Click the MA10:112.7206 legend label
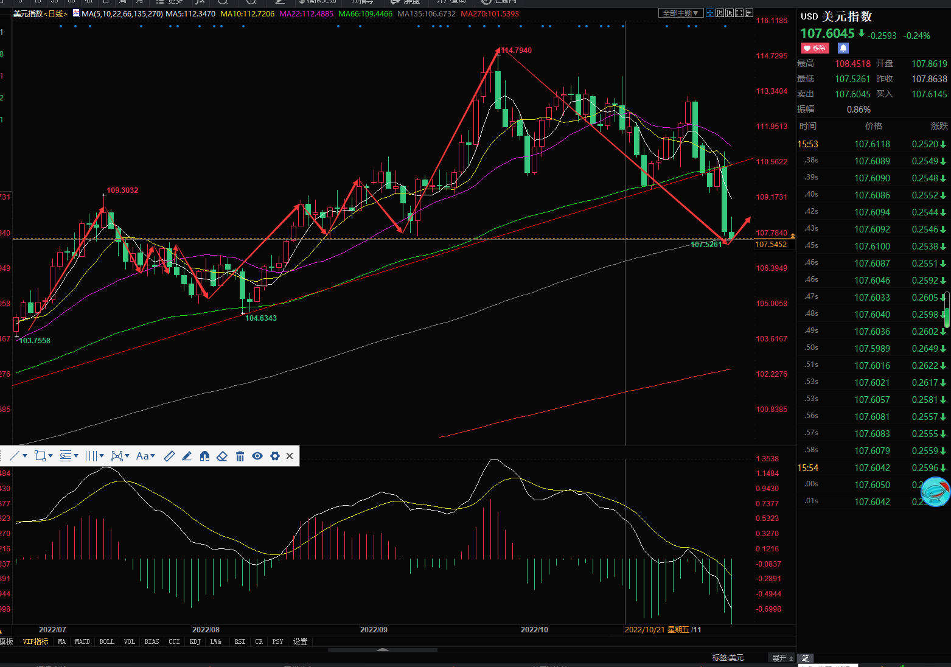 click(x=248, y=13)
